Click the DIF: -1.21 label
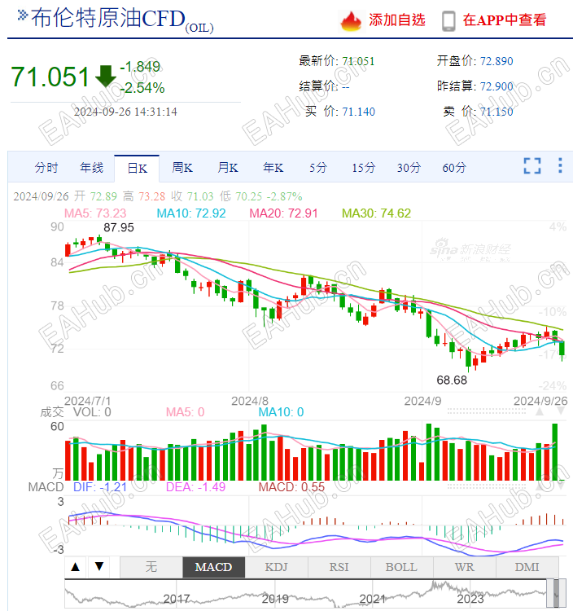Image resolution: width=573 pixels, height=611 pixels. click(100, 487)
